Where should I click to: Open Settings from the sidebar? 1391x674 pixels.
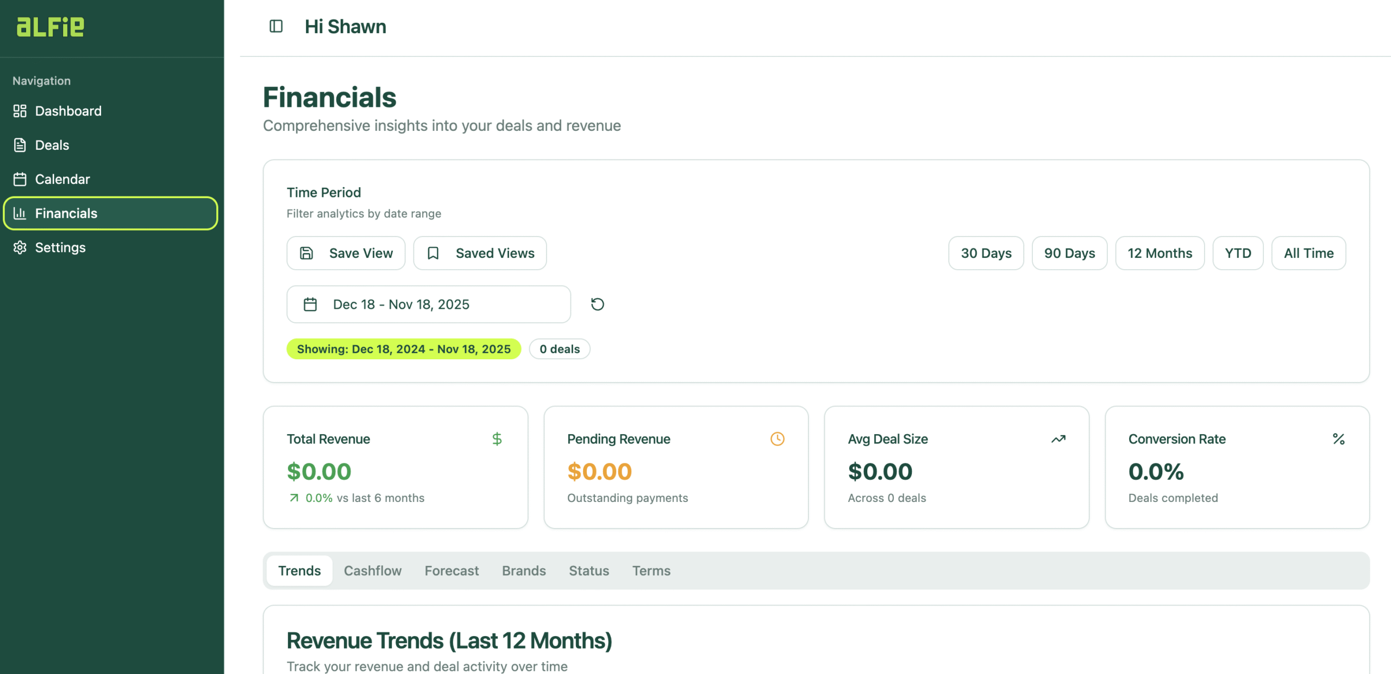coord(60,247)
